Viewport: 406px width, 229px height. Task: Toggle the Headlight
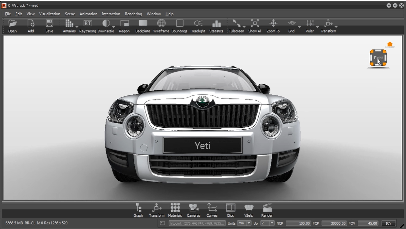[198, 23]
